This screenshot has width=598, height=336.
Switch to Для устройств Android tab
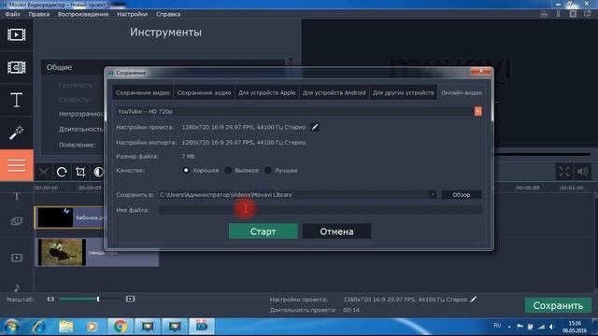coord(335,92)
